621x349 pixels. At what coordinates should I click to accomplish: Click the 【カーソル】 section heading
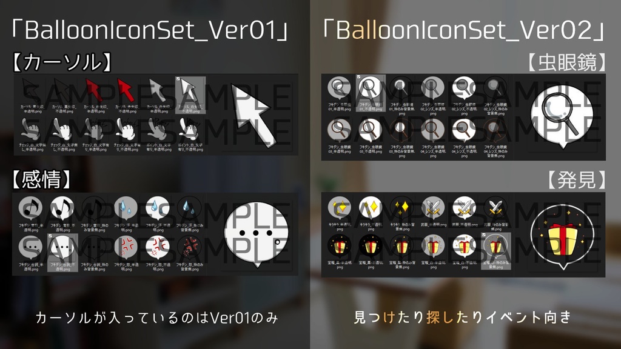pos(62,62)
